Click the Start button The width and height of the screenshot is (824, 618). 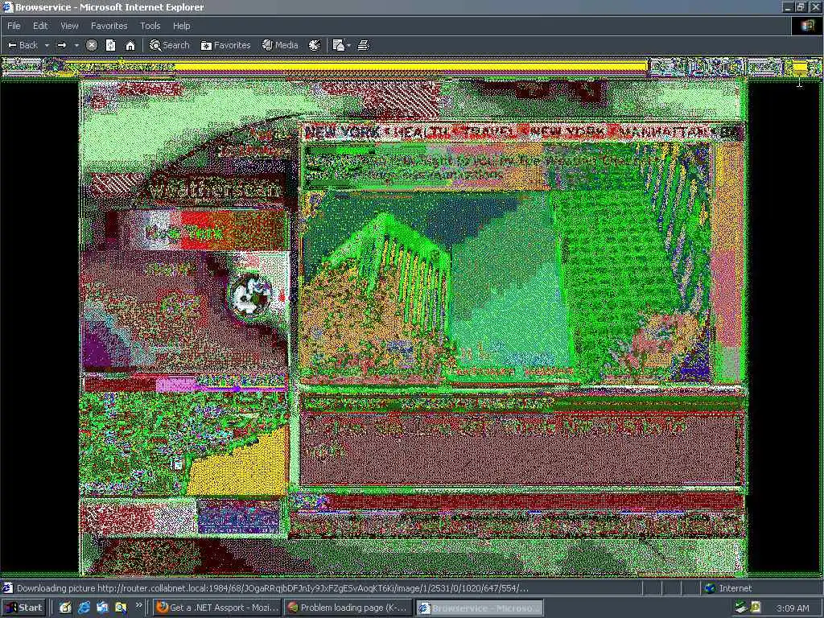coord(23,608)
